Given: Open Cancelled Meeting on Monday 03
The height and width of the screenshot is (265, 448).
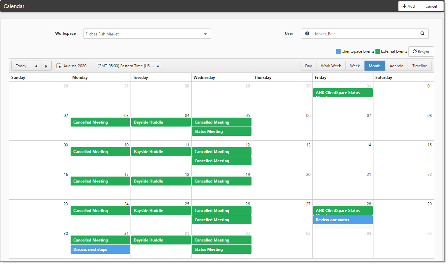Looking at the screenshot, I should coord(100,122).
